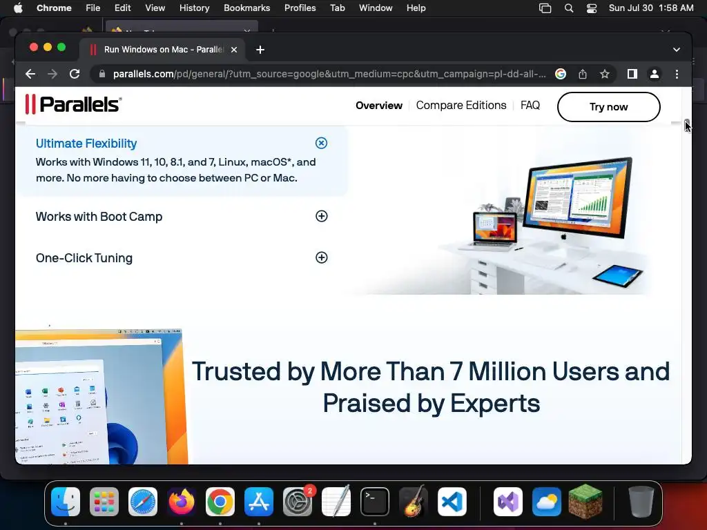Go back using the browser back arrow
Screen dimensions: 707x530
[30, 74]
